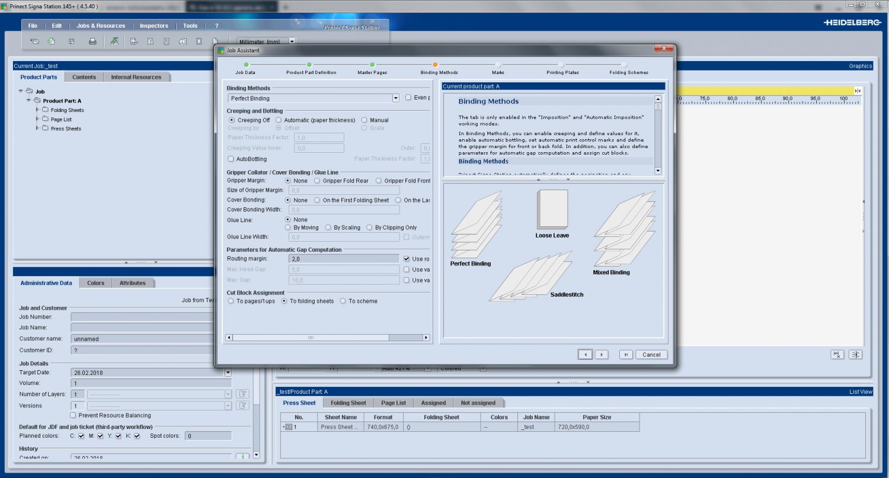Switch to the Internal Resources tab
Image resolution: width=889 pixels, height=478 pixels.
point(136,77)
